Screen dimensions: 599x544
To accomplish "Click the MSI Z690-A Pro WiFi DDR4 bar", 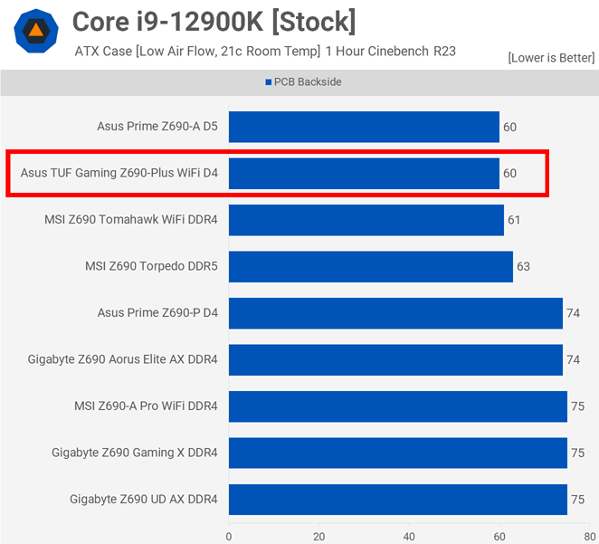I will pyautogui.click(x=397, y=406).
